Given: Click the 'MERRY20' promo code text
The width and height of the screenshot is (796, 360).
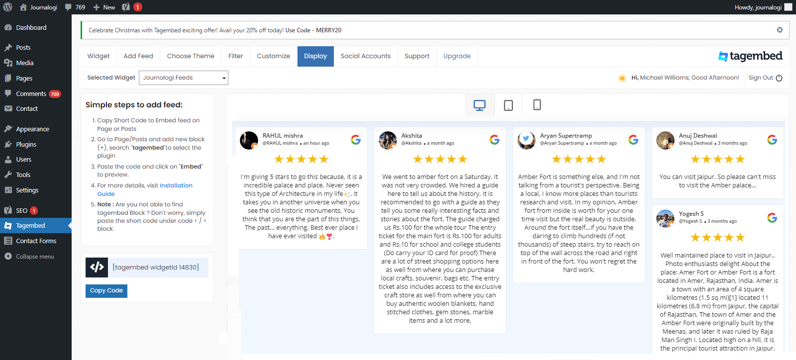Looking at the screenshot, I should tap(328, 30).
